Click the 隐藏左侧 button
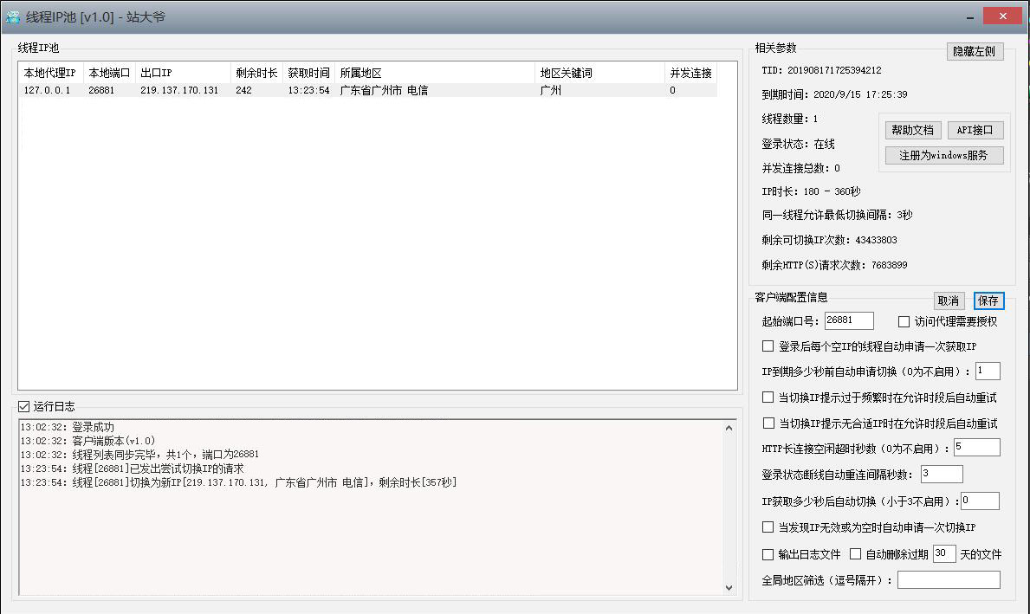The image size is (1030, 614). pos(975,51)
